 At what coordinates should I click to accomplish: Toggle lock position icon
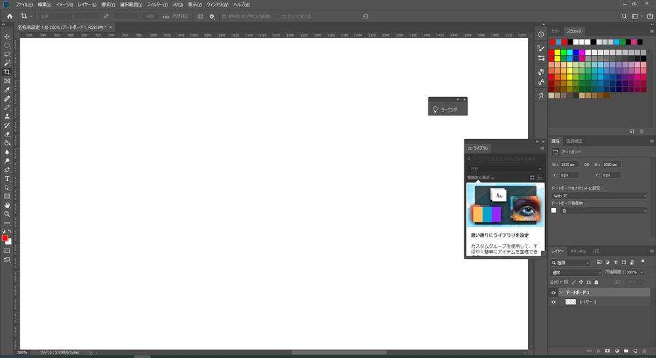581,283
